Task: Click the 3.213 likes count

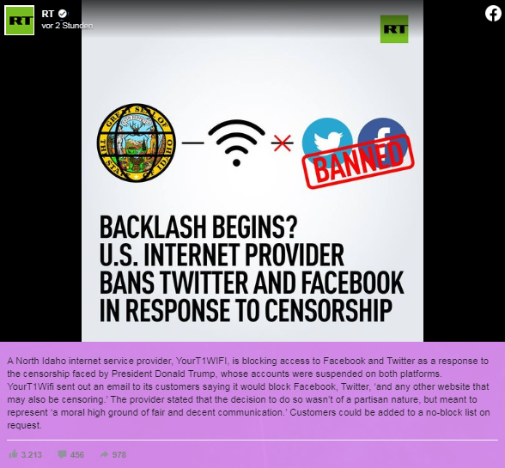Action: [32, 455]
